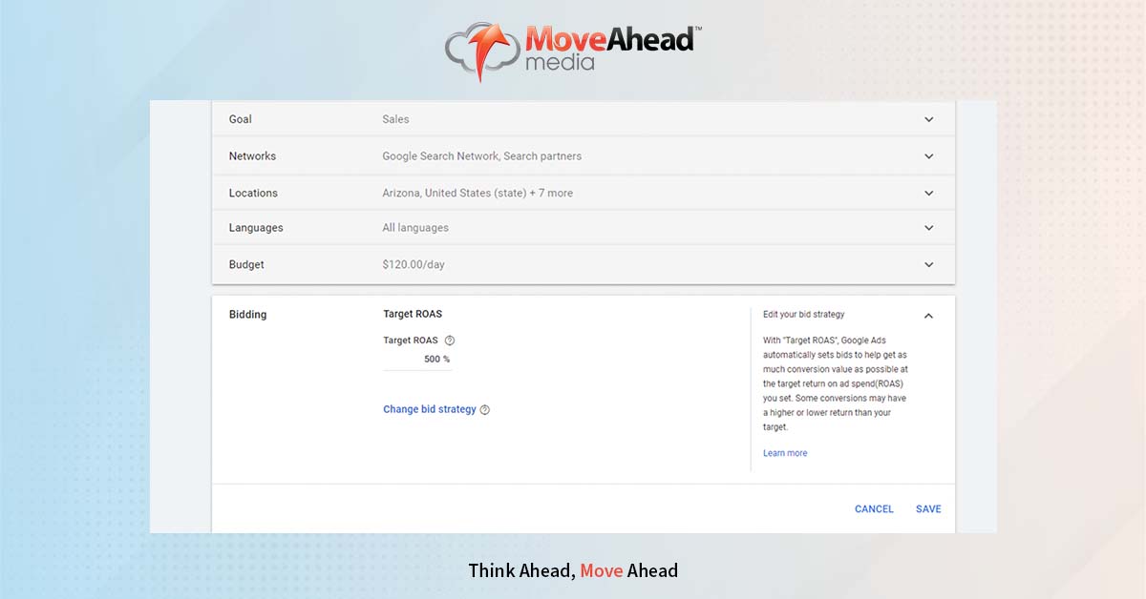The image size is (1146, 599).
Task: Click the Edit your bid strategy heading
Action: 804,314
